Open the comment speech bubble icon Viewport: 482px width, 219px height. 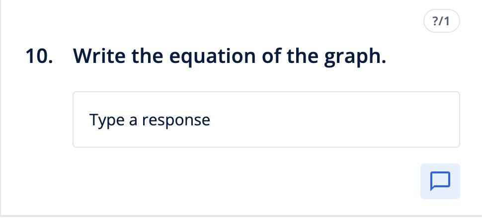tap(440, 181)
